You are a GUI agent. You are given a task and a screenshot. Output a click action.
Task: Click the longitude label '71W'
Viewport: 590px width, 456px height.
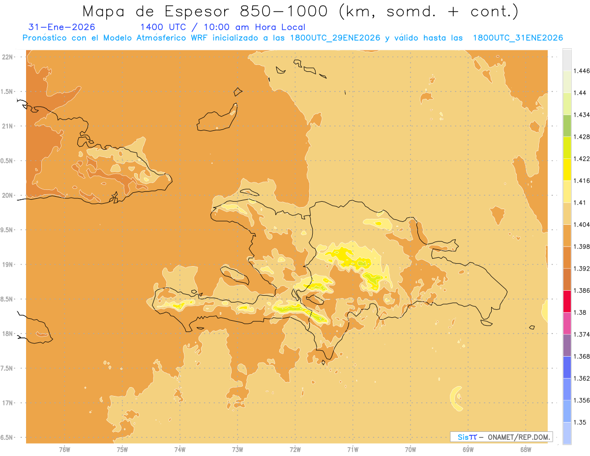[x=353, y=449]
